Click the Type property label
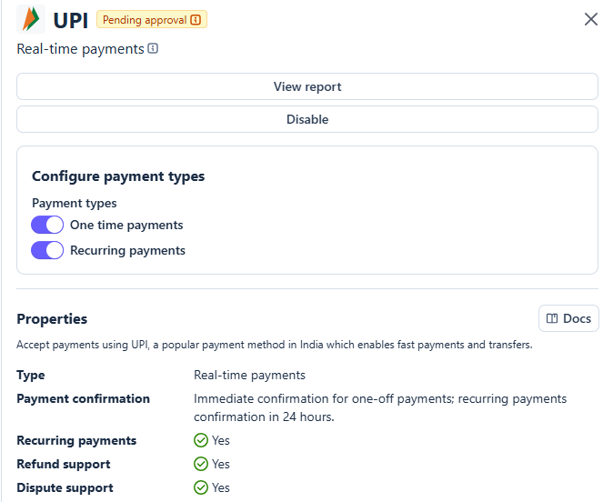The image size is (613, 502). coord(31,376)
